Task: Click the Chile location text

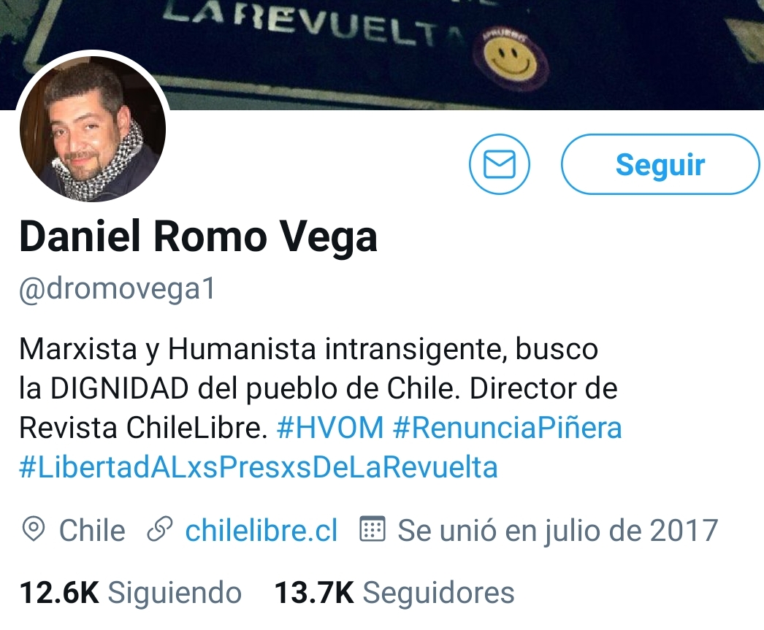Action: (92, 530)
